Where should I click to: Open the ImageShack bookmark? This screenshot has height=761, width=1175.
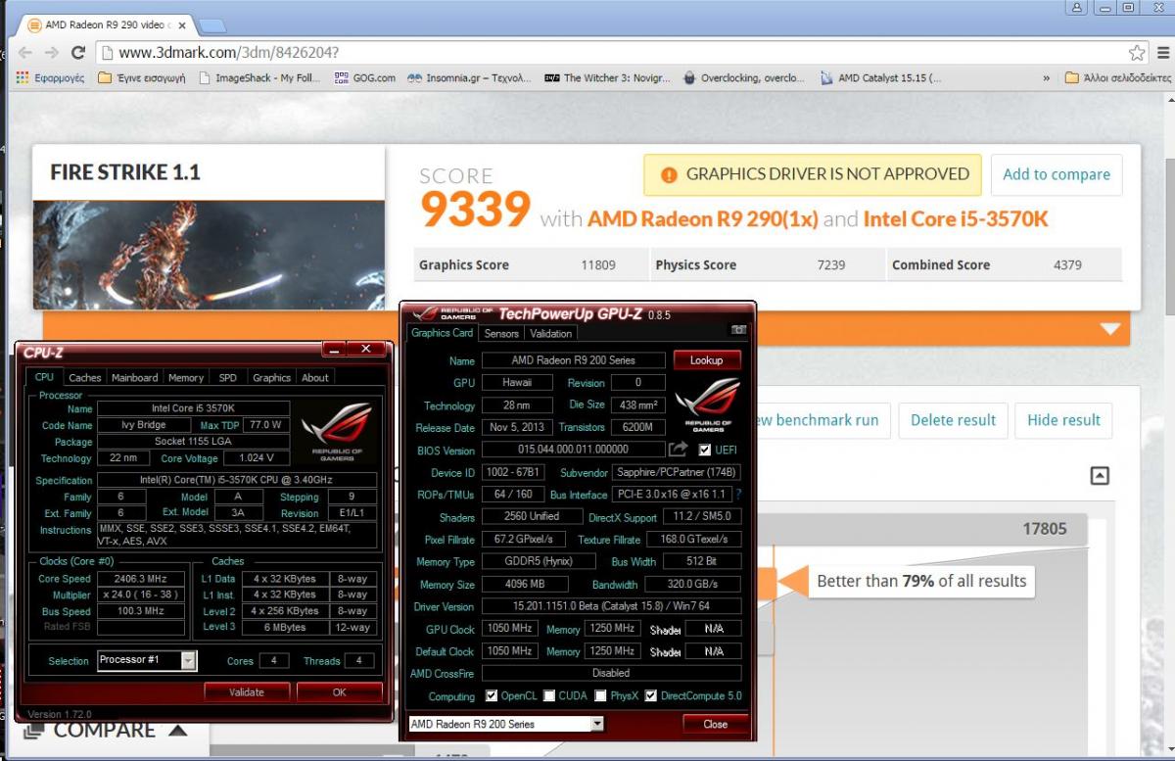[259, 78]
